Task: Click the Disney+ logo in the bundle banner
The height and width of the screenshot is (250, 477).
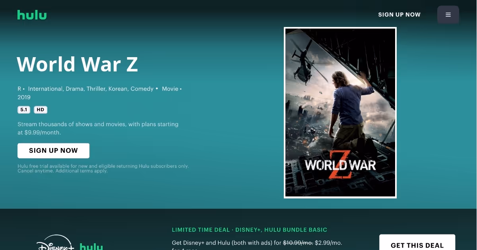Action: [x=55, y=243]
